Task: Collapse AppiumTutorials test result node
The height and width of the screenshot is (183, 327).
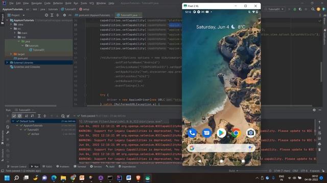Action: pyautogui.click(x=17, y=126)
